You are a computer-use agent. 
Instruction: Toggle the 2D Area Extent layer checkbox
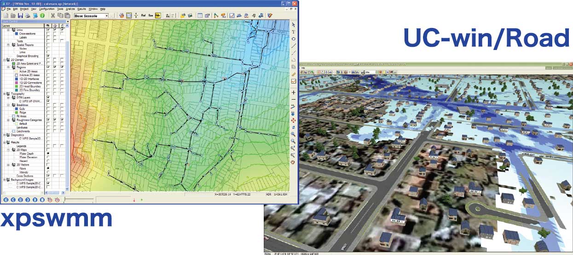48,63
